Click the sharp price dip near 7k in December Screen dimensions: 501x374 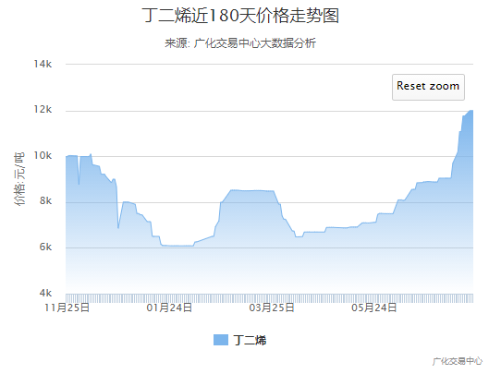pos(118,227)
